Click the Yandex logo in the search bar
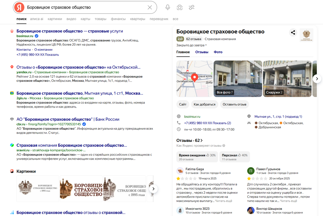Screen dimensions: 323x216 coord(19,8)
